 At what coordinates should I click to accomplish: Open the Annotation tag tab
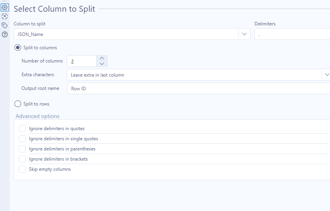pyautogui.click(x=5, y=25)
